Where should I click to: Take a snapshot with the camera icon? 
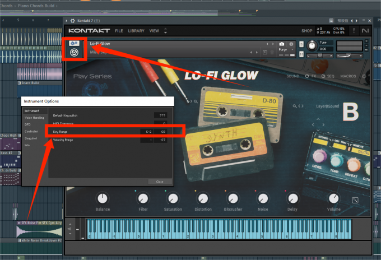(282, 44)
